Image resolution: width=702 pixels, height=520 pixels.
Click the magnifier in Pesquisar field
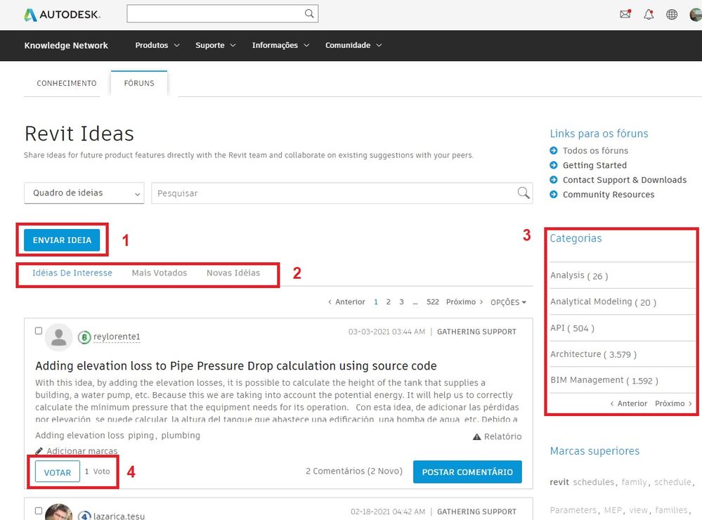point(524,193)
